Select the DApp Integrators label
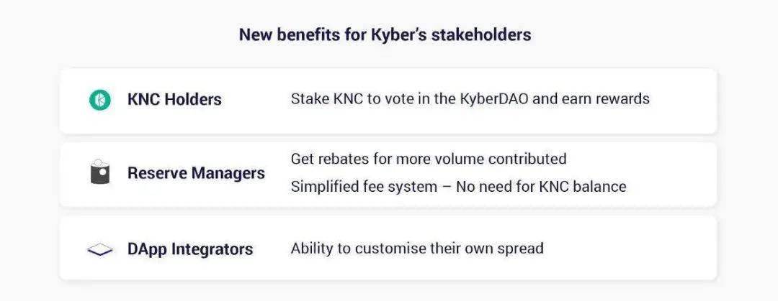 pos(190,249)
